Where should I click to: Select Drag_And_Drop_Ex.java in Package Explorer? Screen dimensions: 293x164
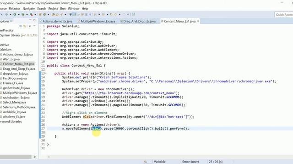[19, 69]
